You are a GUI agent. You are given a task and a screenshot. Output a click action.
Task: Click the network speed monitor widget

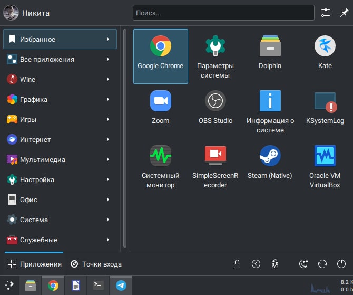pyautogui.click(x=331, y=286)
